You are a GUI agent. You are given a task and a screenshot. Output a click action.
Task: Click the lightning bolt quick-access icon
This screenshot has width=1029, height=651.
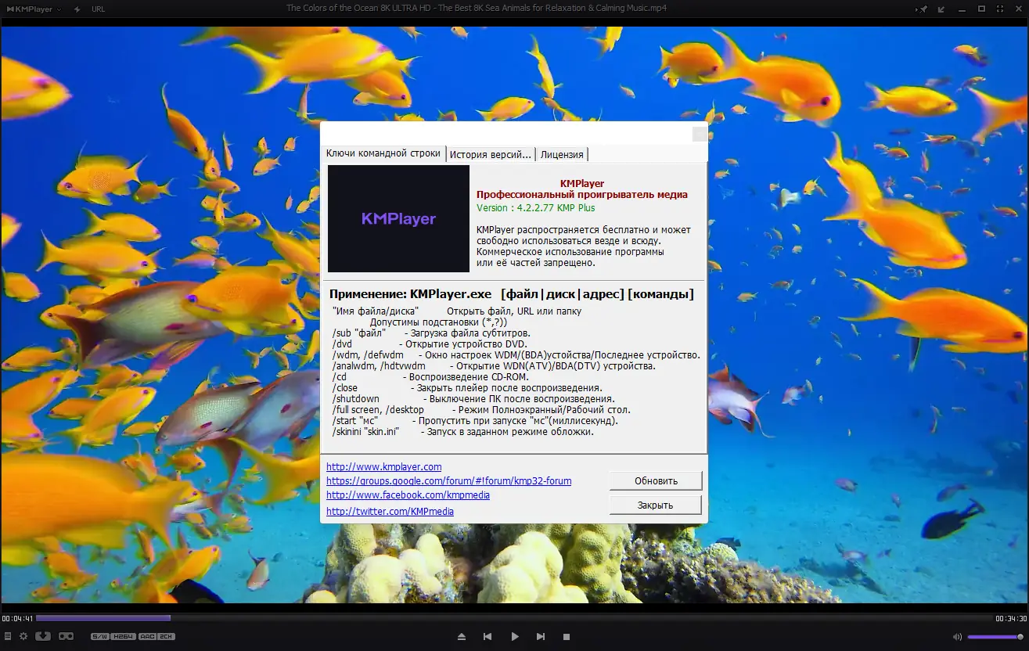coord(77,9)
